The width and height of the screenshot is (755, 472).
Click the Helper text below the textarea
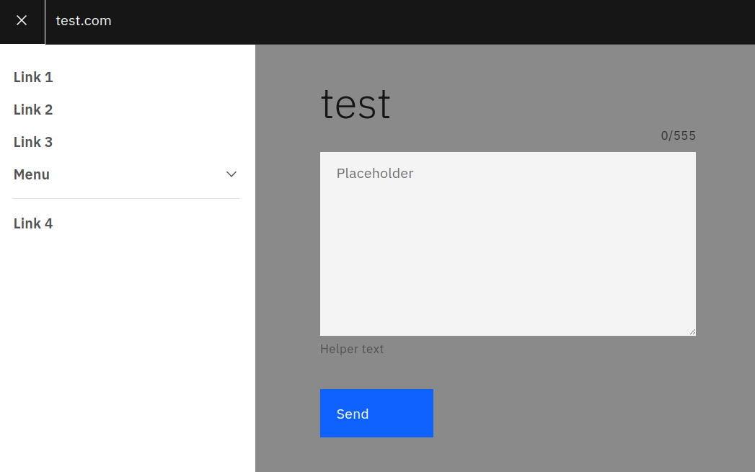pyautogui.click(x=352, y=348)
